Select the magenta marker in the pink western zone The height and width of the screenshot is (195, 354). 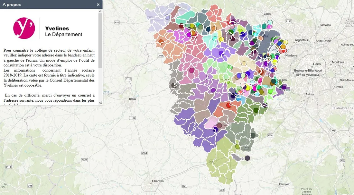[x=192, y=70]
